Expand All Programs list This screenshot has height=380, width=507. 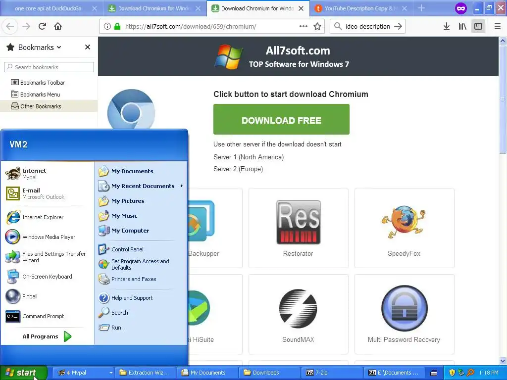[x=47, y=336]
